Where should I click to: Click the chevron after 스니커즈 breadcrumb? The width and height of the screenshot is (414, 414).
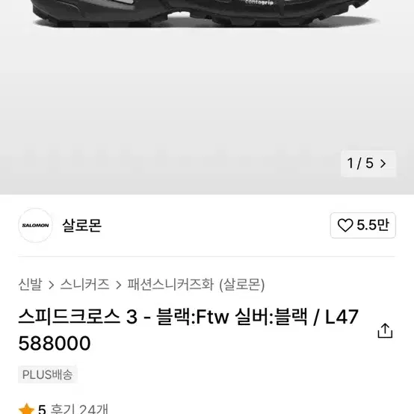tap(119, 285)
